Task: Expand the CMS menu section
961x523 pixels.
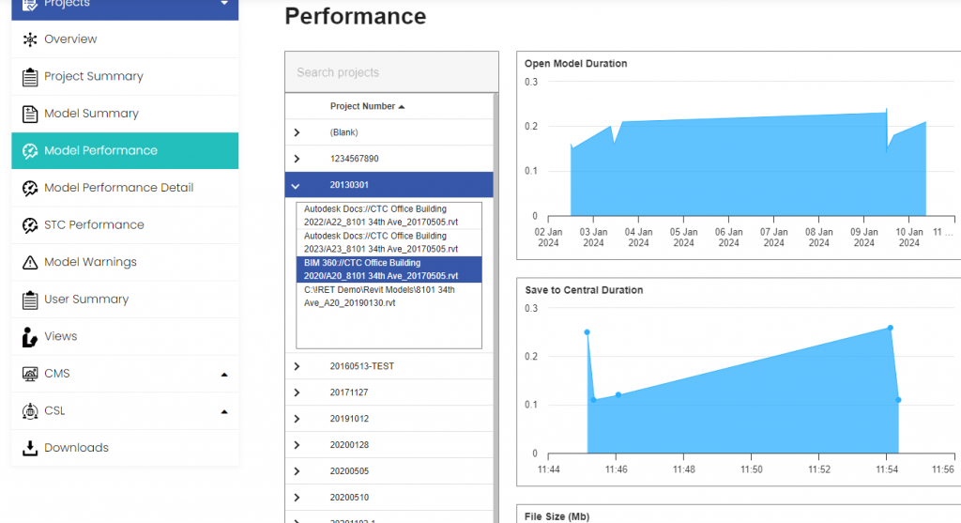Action: point(223,374)
